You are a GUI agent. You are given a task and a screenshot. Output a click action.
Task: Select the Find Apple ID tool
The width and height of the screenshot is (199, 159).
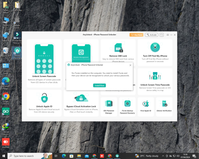click(x=146, y=107)
